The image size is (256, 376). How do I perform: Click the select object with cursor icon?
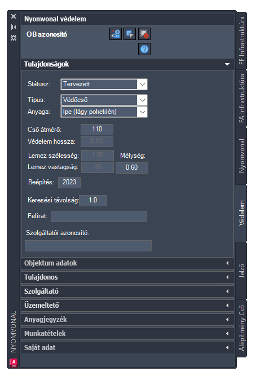tap(130, 34)
